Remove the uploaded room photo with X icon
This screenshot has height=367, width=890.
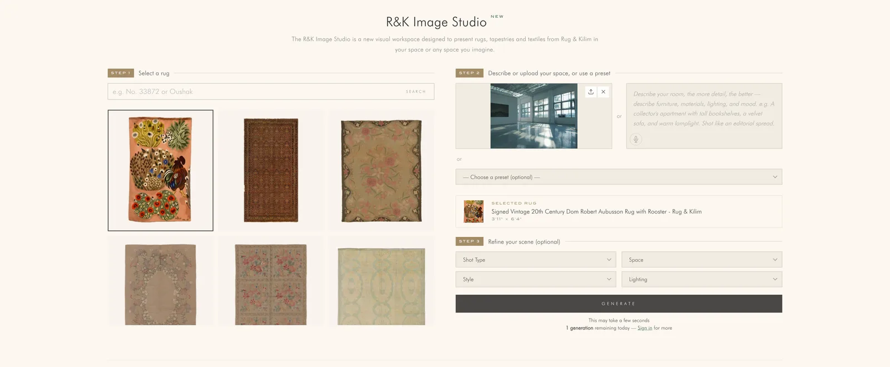click(x=603, y=92)
